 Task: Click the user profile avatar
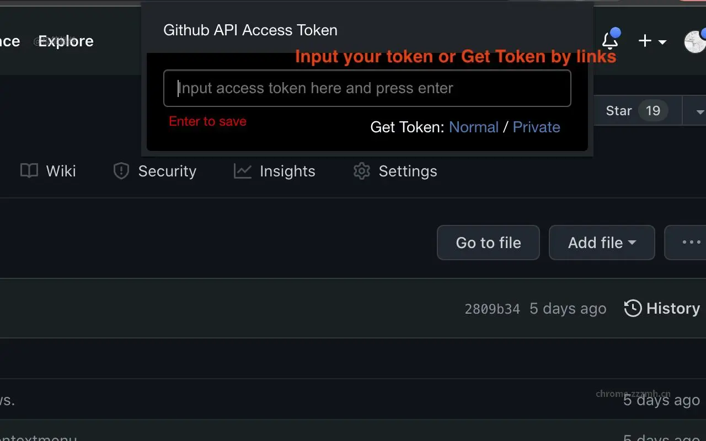[x=695, y=41]
